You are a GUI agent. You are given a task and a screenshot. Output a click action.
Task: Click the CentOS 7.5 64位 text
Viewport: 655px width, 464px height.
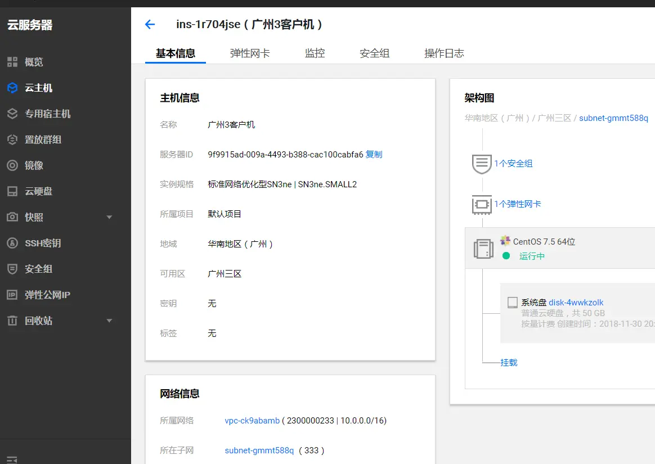coord(544,241)
